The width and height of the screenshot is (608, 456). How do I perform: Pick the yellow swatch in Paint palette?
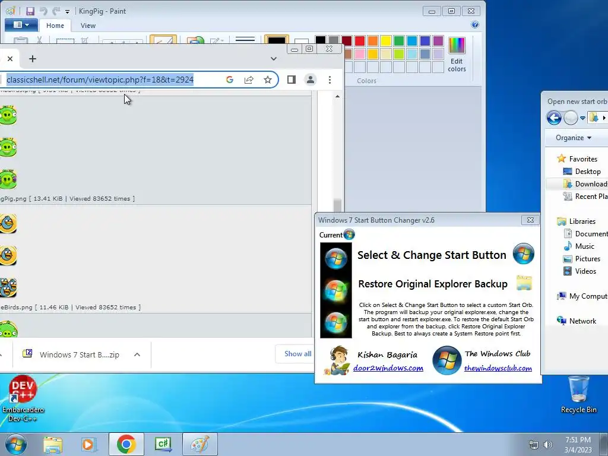[386, 41]
